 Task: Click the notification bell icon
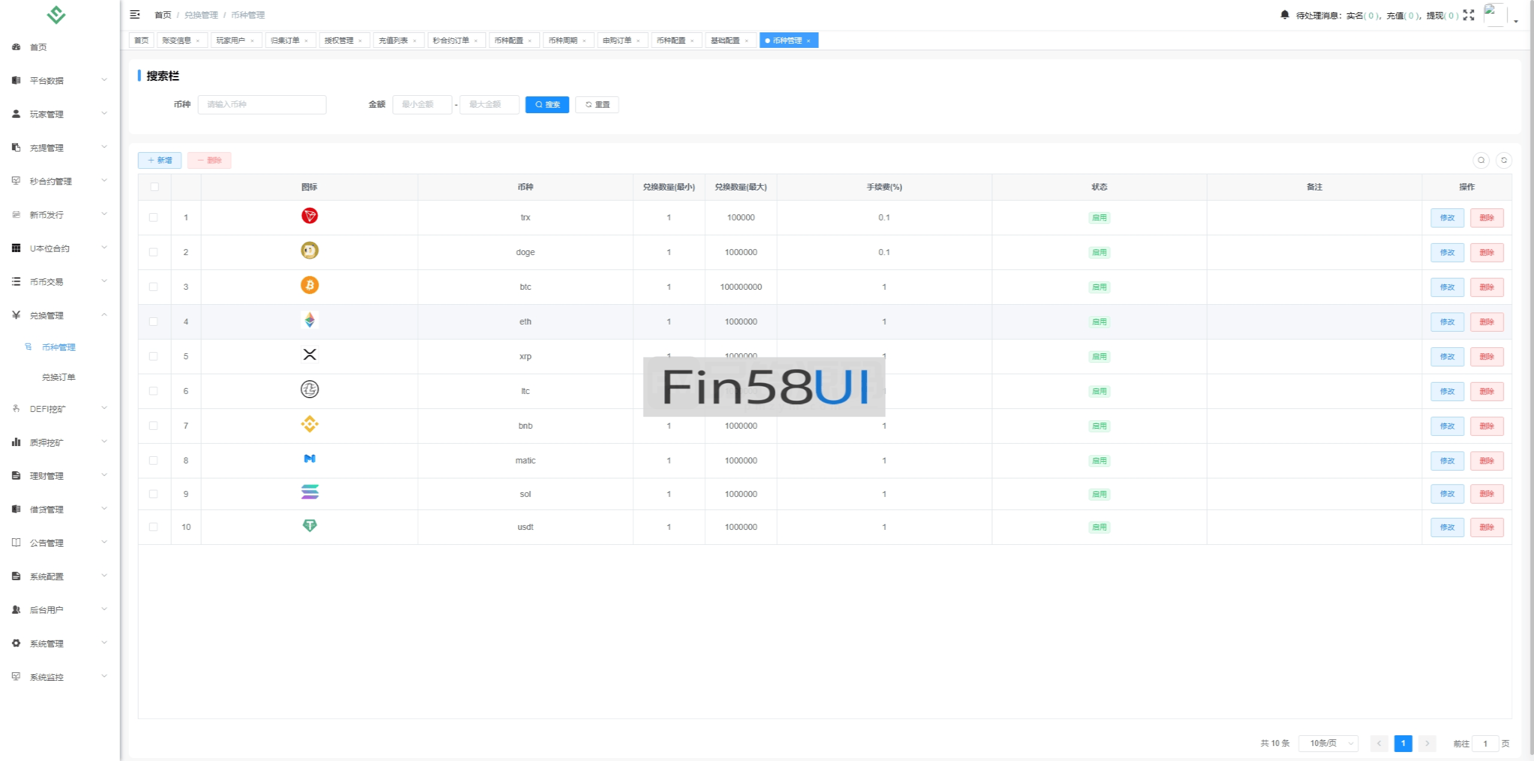(x=1284, y=14)
